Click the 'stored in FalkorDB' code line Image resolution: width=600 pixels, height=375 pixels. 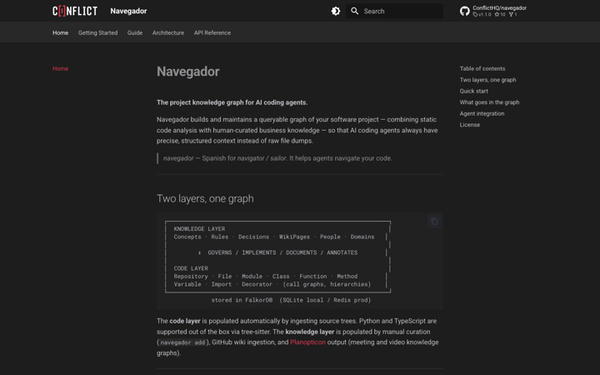(291, 300)
